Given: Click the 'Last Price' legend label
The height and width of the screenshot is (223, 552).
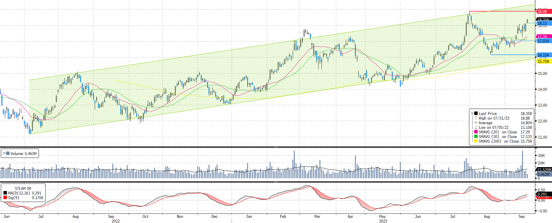Looking at the screenshot, I should [x=488, y=114].
